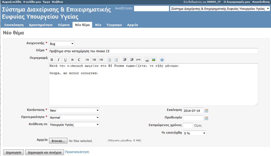The width and height of the screenshot is (271, 156).
Task: Open the Ανιχνευτής dropdown showing Bug
Action: pos(61,44)
